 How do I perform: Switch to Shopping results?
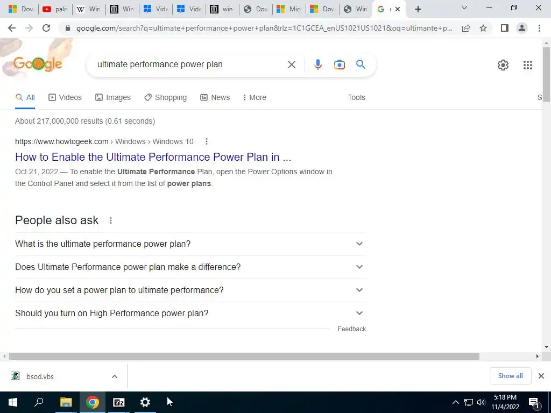[166, 98]
